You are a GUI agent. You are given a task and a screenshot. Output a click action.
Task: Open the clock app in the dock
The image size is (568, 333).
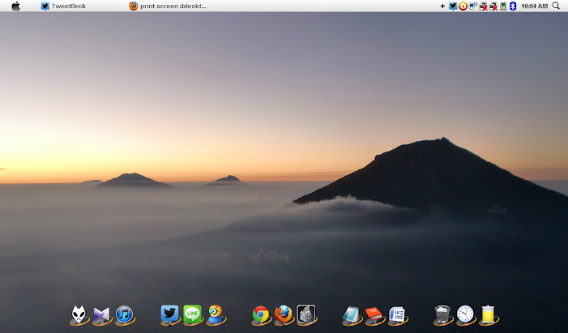click(465, 314)
